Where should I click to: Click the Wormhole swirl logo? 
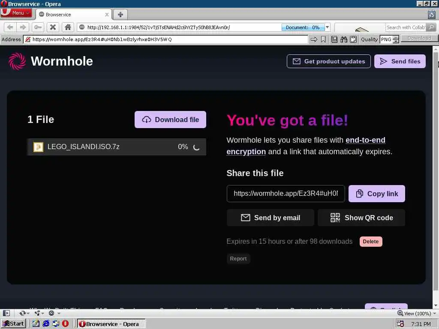[x=17, y=61]
